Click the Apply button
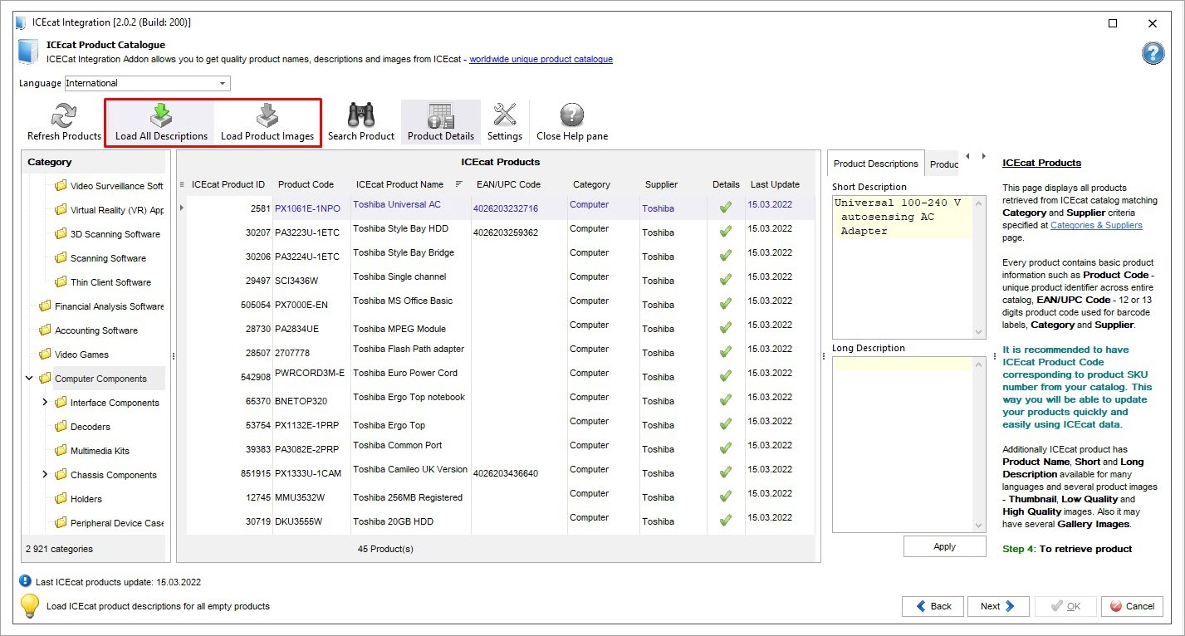 [945, 546]
